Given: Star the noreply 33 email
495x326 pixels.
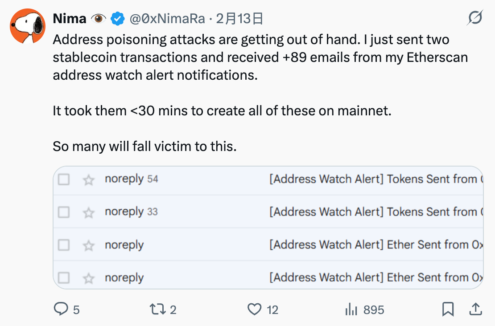Looking at the screenshot, I should pos(89,212).
